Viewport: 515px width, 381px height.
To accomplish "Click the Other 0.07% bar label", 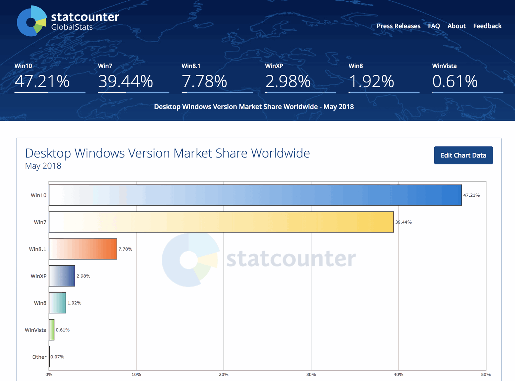I will click(57, 357).
